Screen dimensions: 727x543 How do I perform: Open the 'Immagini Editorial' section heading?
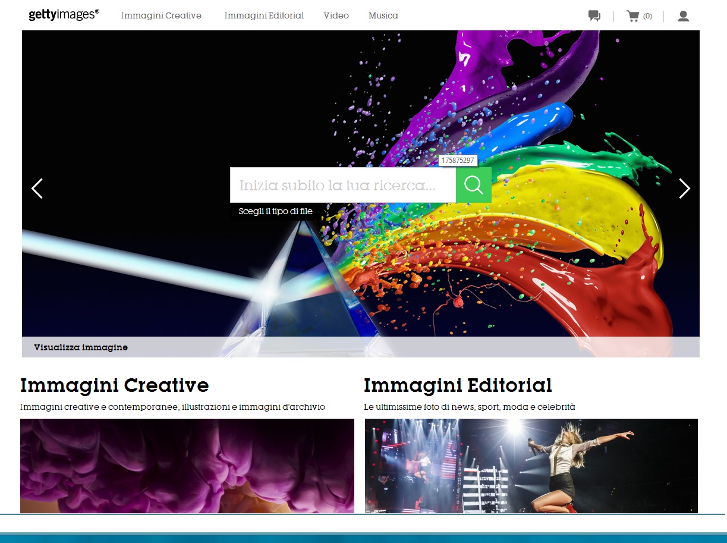coord(458,385)
